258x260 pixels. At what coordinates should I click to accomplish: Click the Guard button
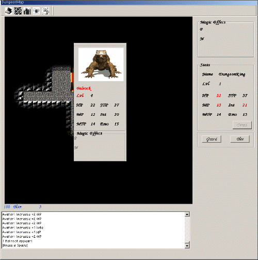click(x=212, y=139)
